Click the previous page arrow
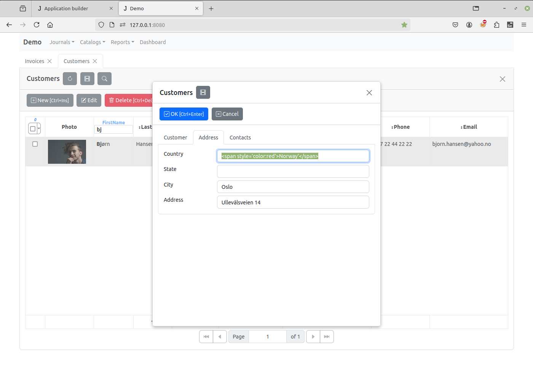Image resolution: width=533 pixels, height=375 pixels. pyautogui.click(x=220, y=337)
